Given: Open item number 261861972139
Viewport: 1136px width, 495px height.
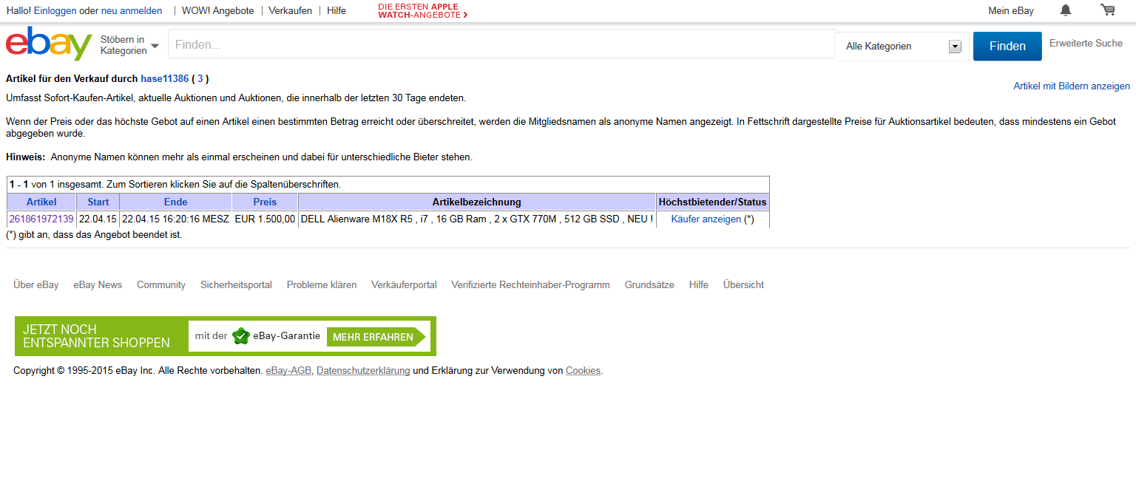Looking at the screenshot, I should click(41, 219).
